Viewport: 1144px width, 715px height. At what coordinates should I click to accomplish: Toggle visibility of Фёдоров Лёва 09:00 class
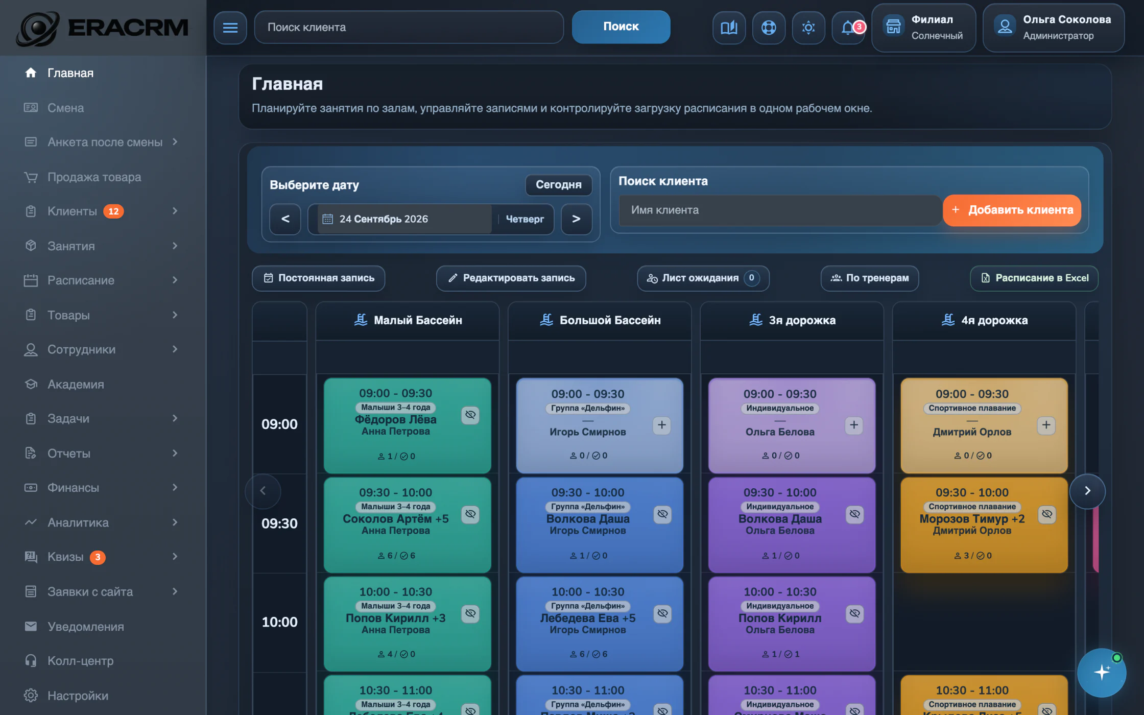click(470, 415)
